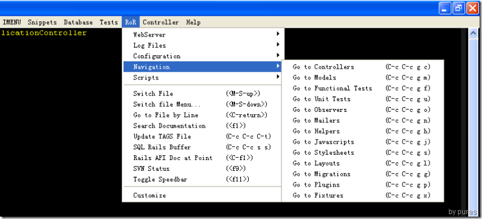Choose Update TAGS File

point(202,137)
